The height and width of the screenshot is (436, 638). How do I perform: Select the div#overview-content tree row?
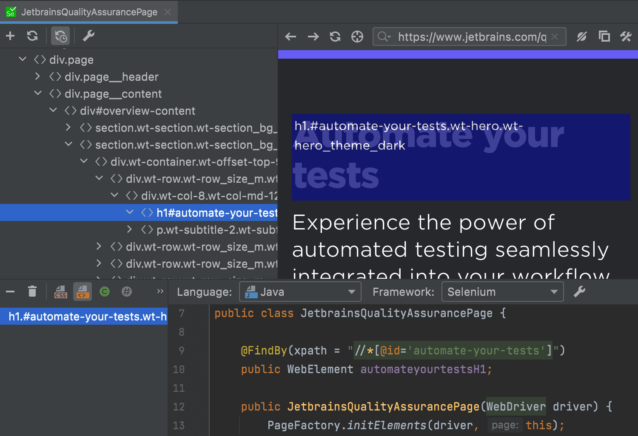pos(139,110)
